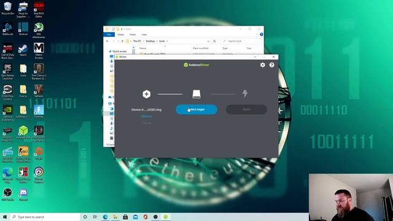393x221 pixels.
Task: Open EVGA Flow Control shortcut
Action: point(7,93)
